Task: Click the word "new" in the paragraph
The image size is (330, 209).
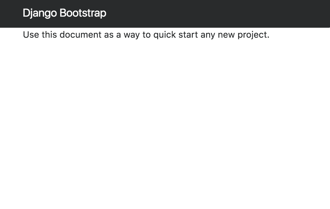Action: [226, 35]
